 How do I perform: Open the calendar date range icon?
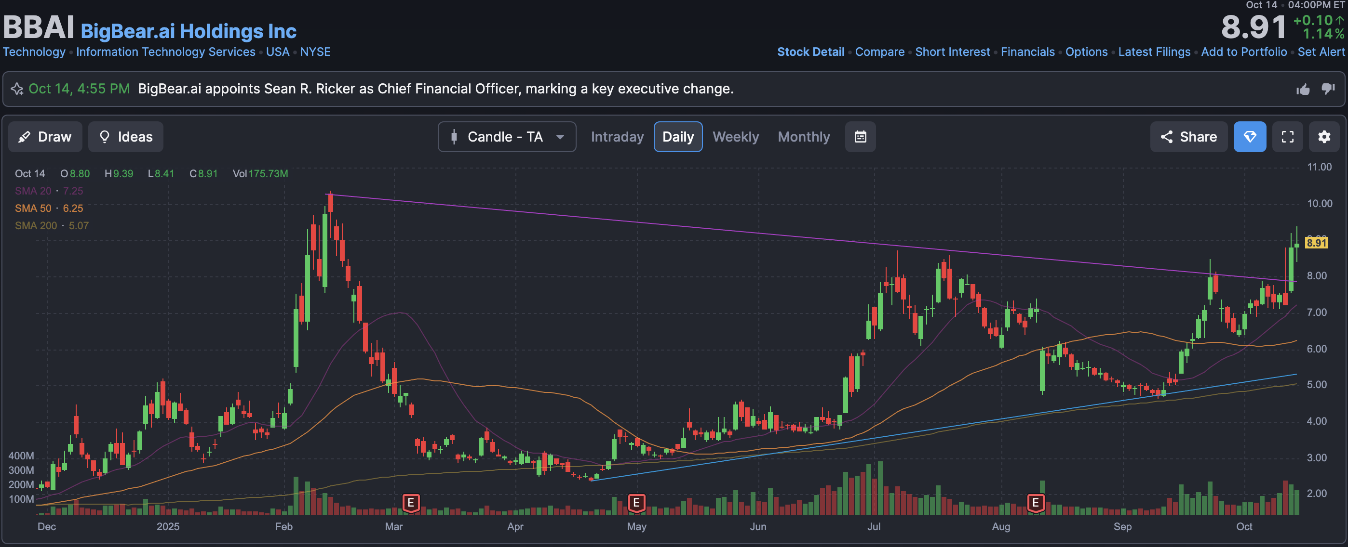[x=860, y=137]
